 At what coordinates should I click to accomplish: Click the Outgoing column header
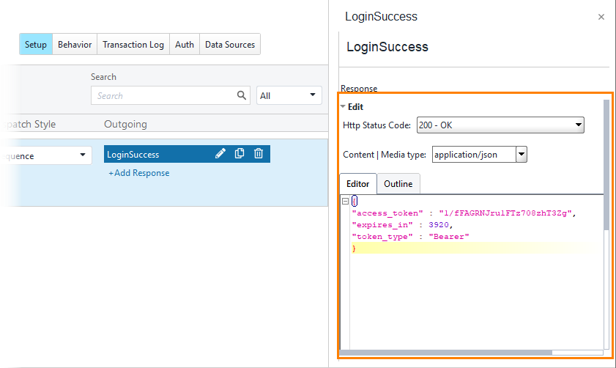click(125, 124)
